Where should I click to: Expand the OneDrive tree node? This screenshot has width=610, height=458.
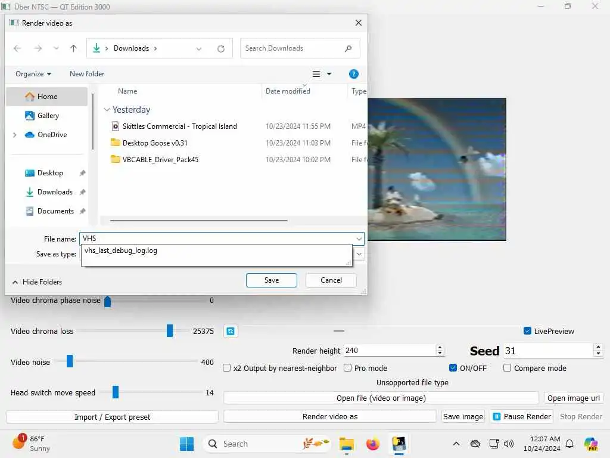[15, 135]
